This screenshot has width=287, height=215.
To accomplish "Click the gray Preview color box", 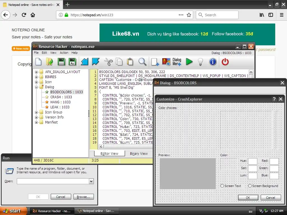I will (188, 174).
